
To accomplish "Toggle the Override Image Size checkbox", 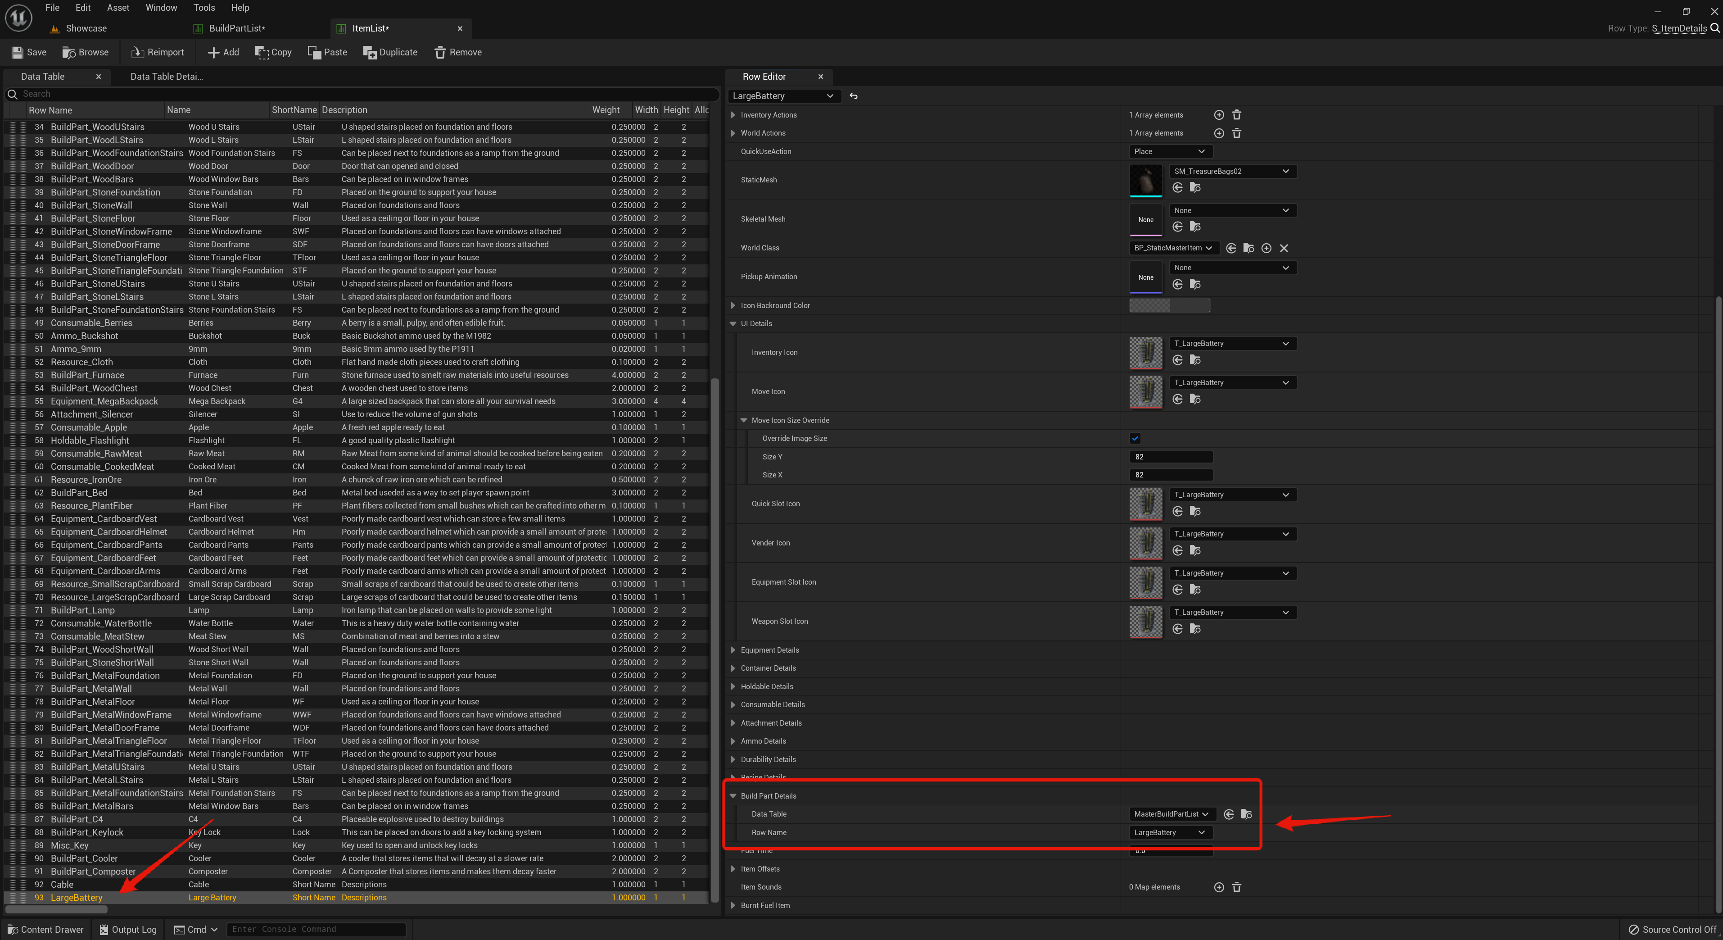I will 1135,438.
